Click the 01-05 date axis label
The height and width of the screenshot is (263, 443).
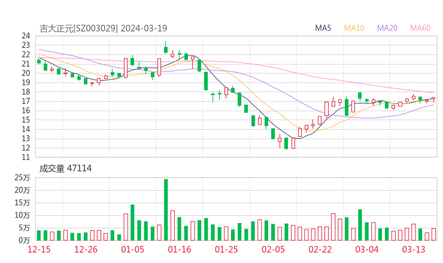[x=132, y=249]
